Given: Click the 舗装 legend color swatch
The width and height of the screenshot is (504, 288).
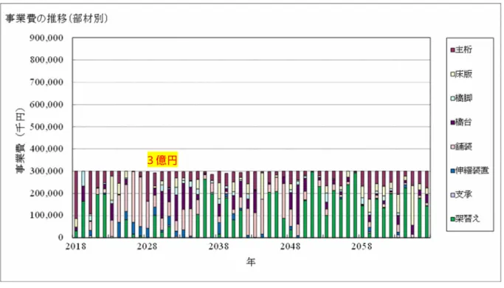Looking at the screenshot, I should 452,147.
